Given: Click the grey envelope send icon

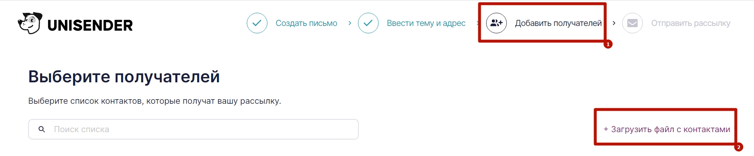Looking at the screenshot, I should [x=632, y=23].
